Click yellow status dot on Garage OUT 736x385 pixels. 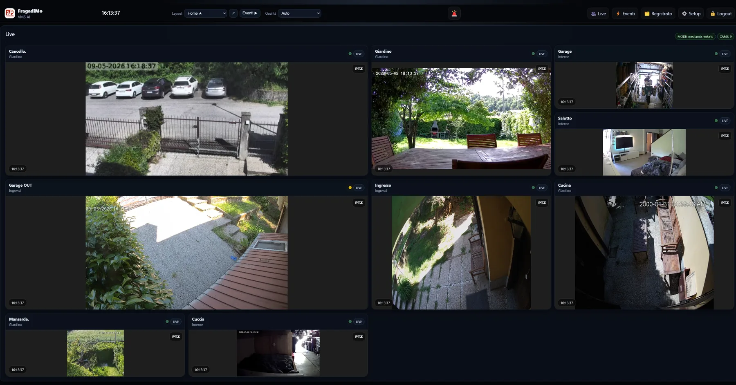[350, 188]
